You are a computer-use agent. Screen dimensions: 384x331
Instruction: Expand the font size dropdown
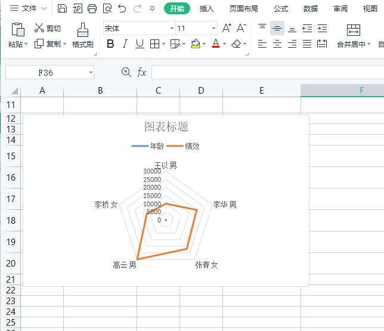point(213,29)
